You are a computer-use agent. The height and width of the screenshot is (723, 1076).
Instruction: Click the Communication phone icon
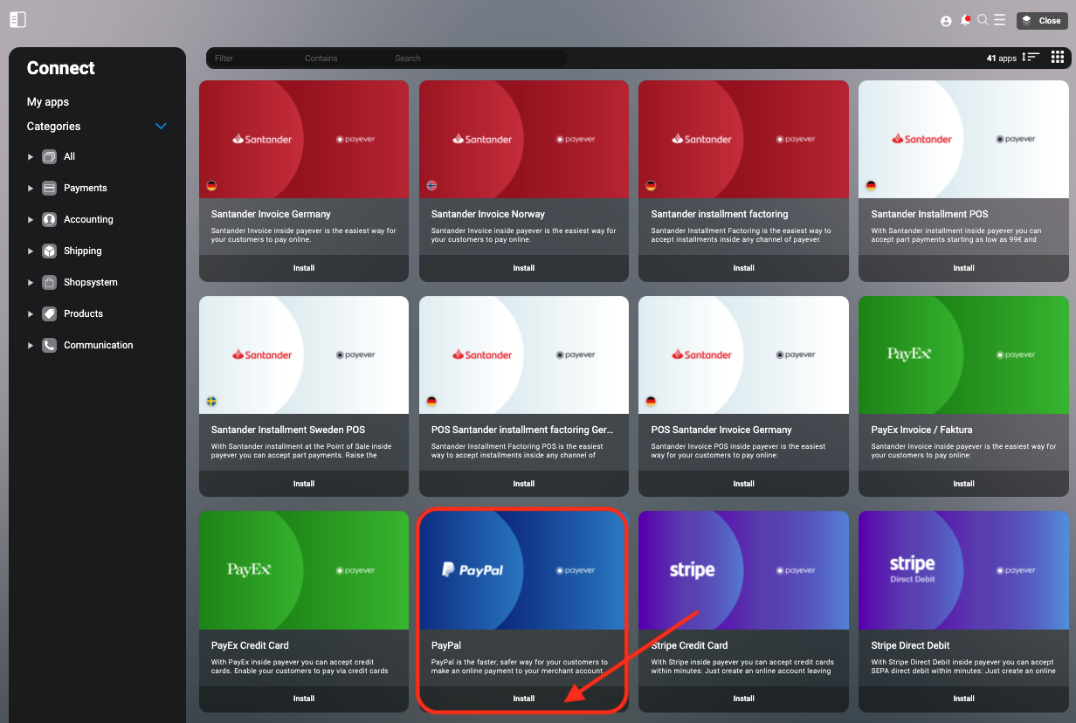click(49, 345)
